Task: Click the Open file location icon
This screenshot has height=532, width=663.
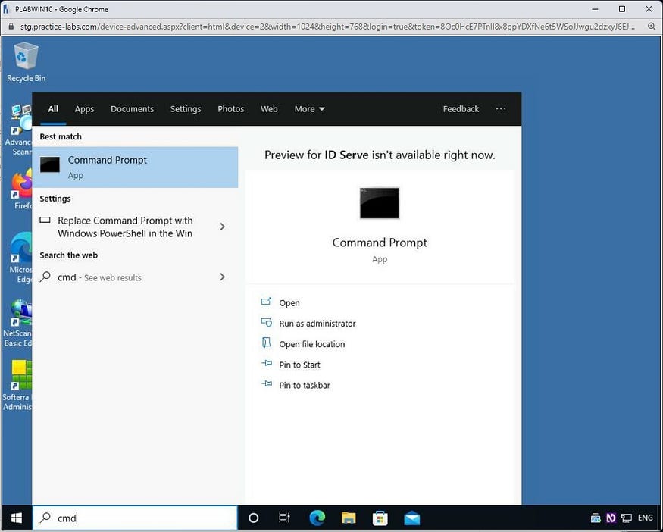Action: pos(266,343)
